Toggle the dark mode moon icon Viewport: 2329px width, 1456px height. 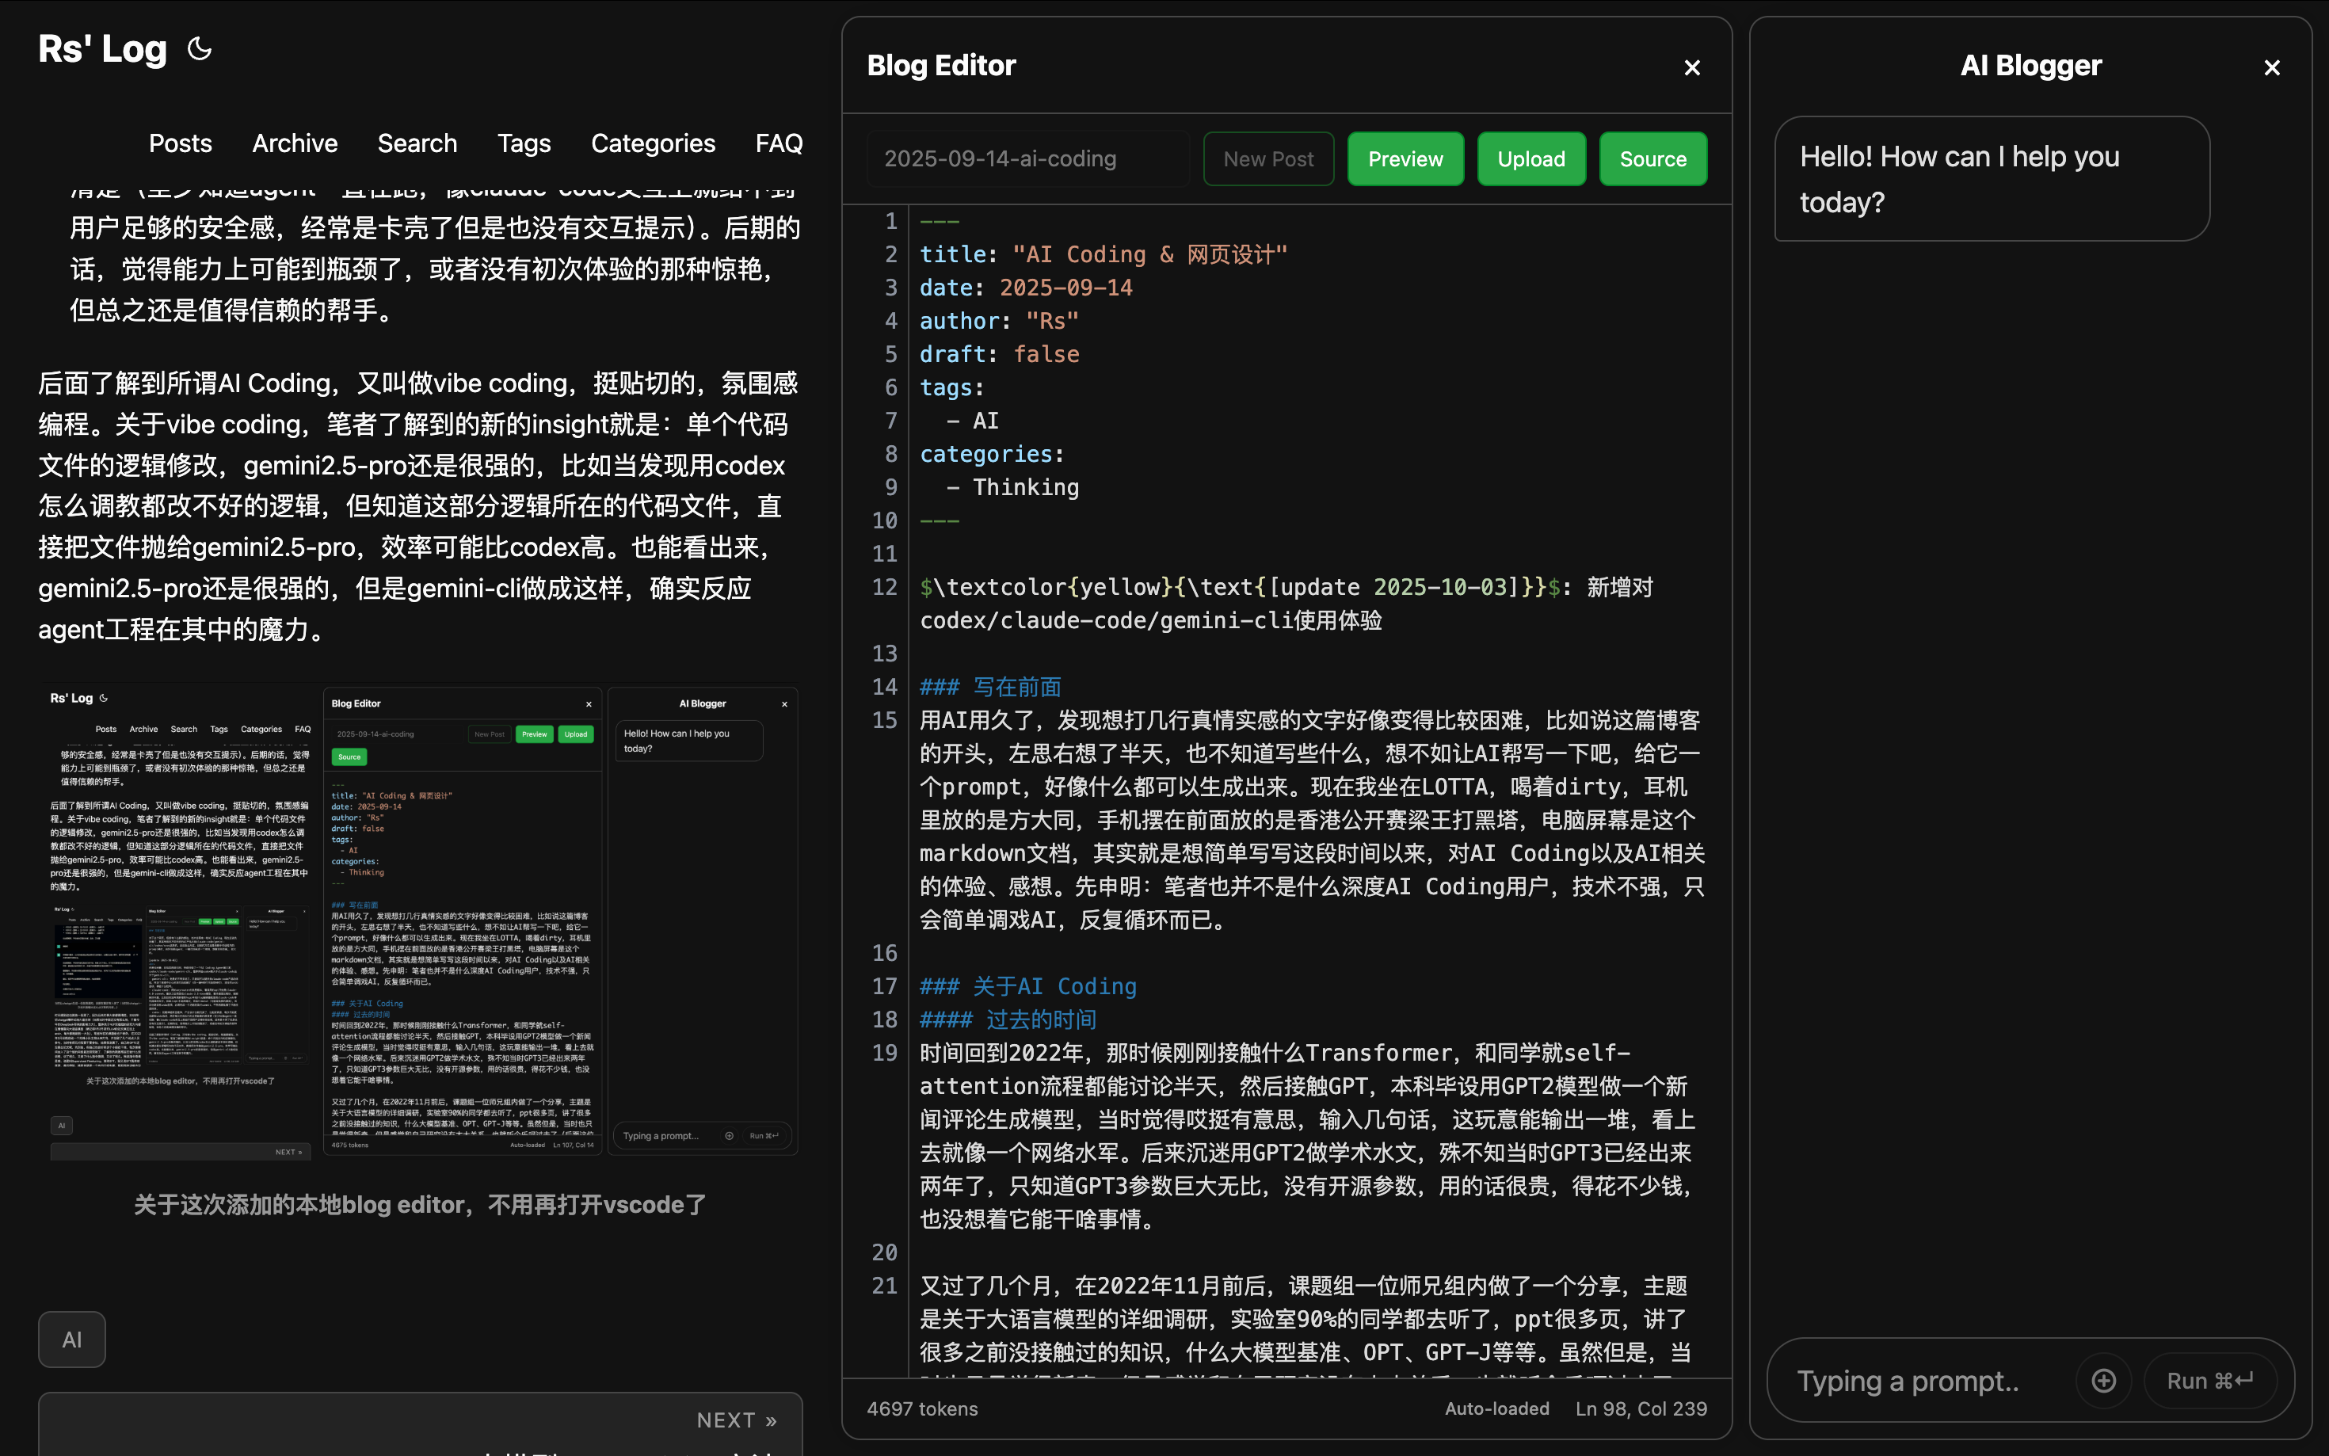[200, 48]
